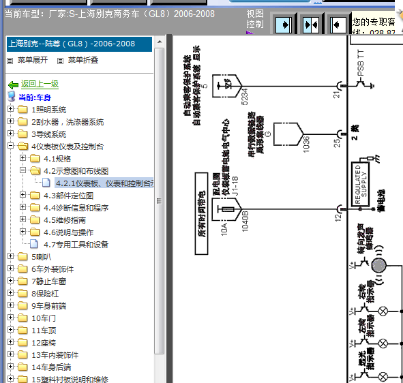Click the open folder icon for 4仪表板仪表及控制台

point(23,147)
